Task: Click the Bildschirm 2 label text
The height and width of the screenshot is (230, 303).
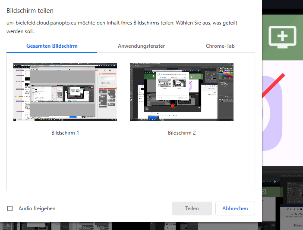Action: [182, 133]
